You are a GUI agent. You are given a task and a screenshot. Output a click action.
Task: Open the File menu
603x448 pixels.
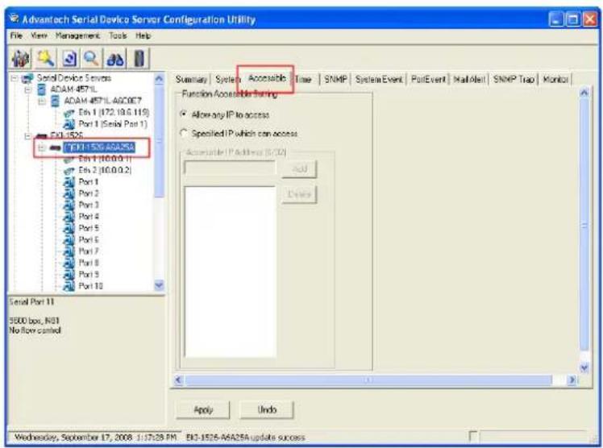(x=16, y=35)
